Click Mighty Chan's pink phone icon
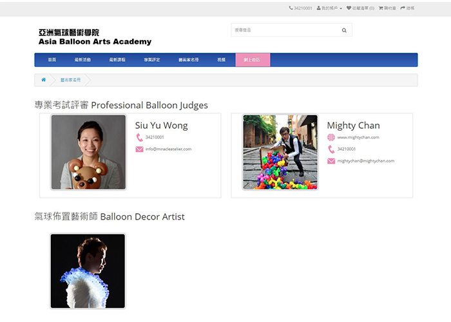The image size is (451, 322). tap(331, 149)
